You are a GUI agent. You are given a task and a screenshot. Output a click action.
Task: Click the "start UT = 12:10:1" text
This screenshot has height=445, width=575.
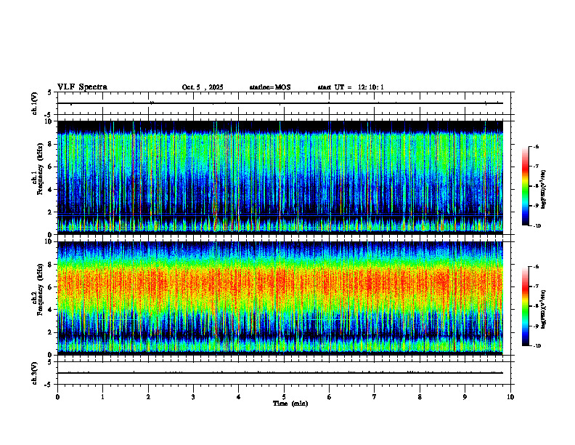point(351,87)
